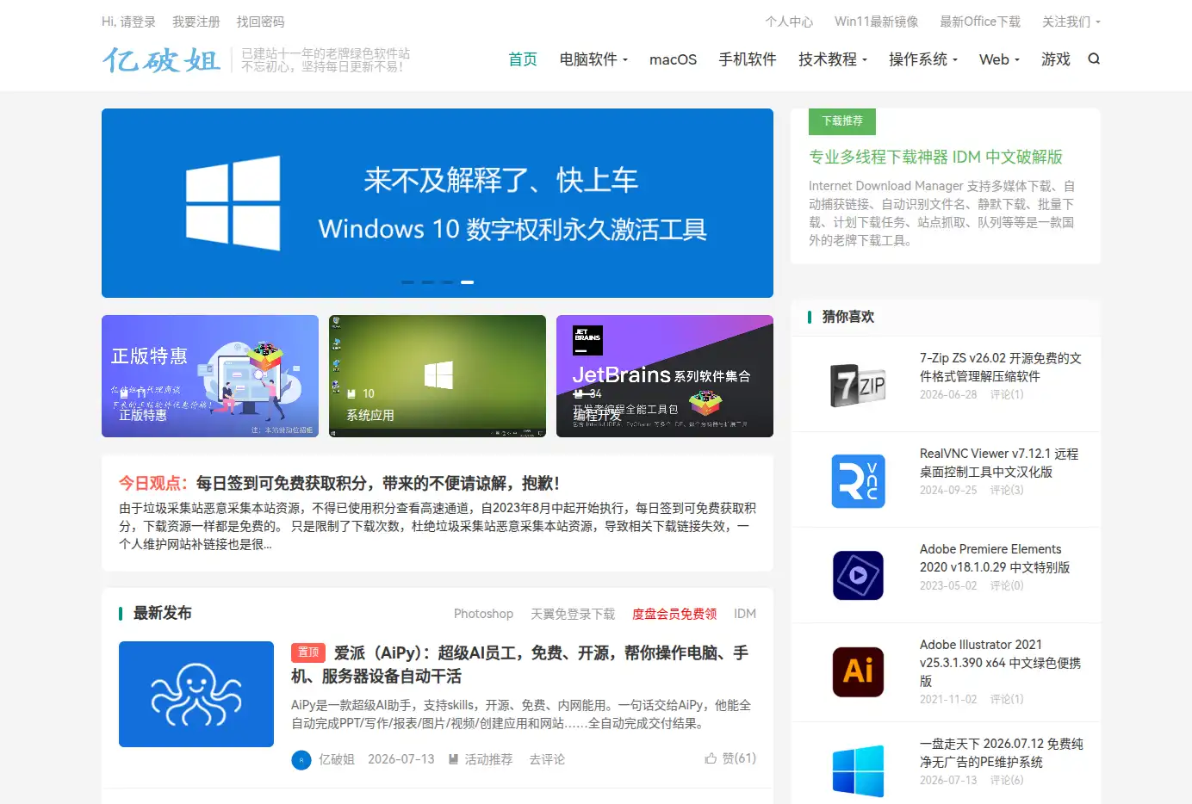The width and height of the screenshot is (1192, 804).
Task: Open the Adobe Premiere Elements 2020 title
Action: (x=995, y=558)
